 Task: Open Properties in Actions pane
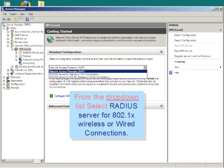click(x=180, y=62)
